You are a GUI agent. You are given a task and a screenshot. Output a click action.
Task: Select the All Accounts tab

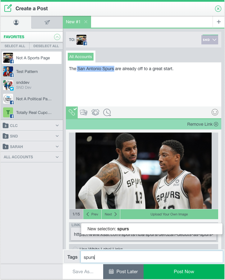80,57
